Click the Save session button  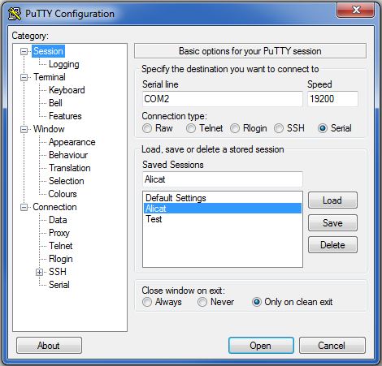(332, 223)
